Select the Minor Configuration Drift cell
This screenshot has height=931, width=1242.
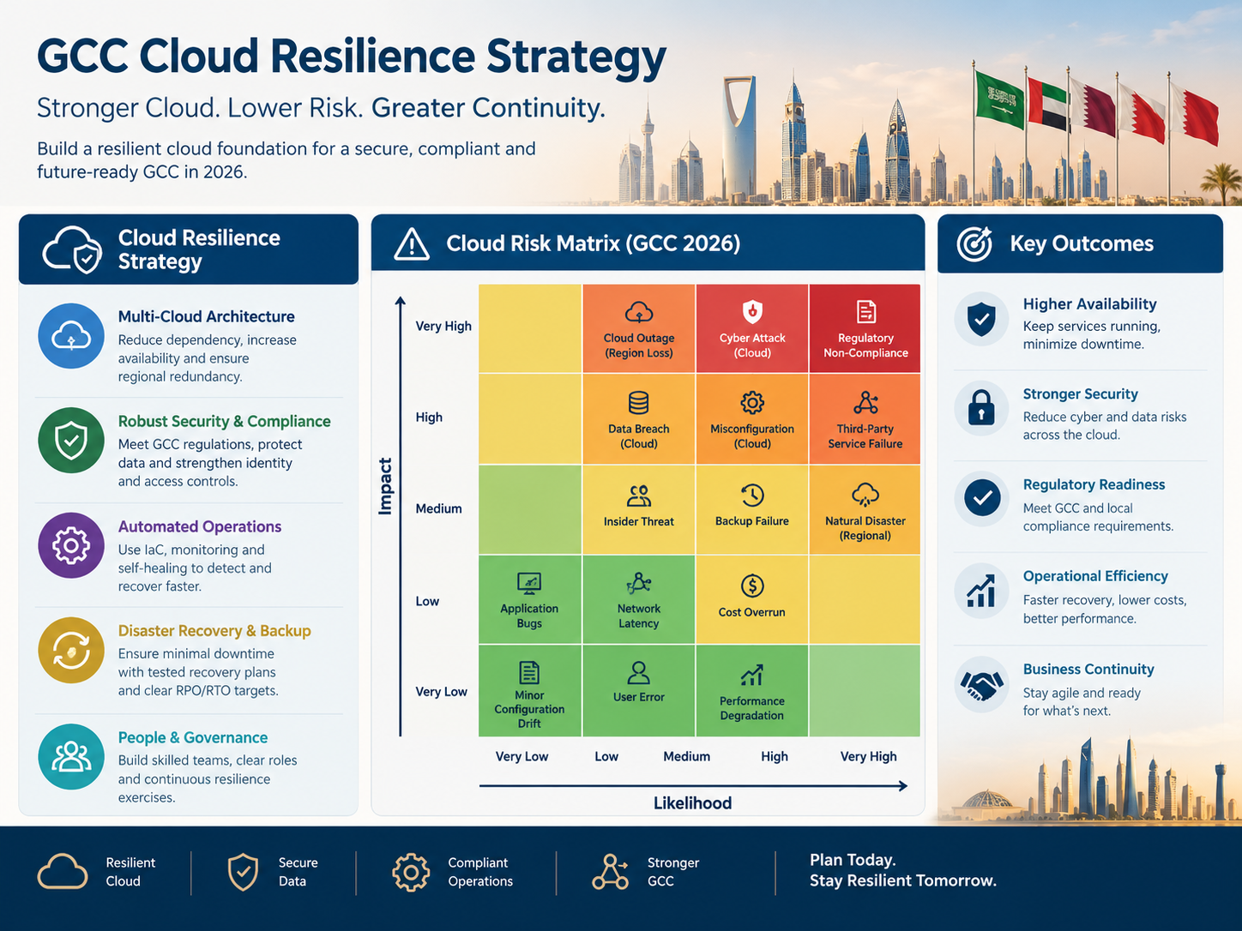[530, 691]
